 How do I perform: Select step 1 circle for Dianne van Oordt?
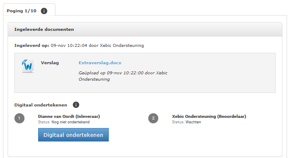(19, 118)
